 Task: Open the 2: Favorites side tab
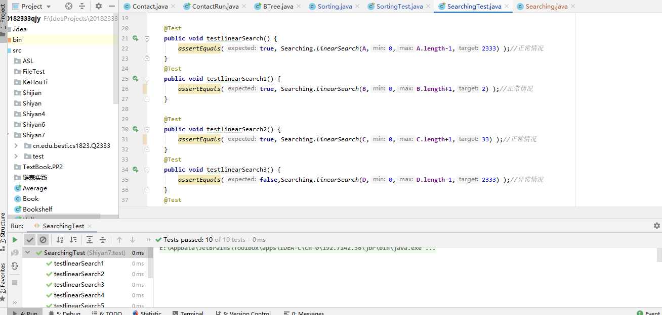point(3,282)
